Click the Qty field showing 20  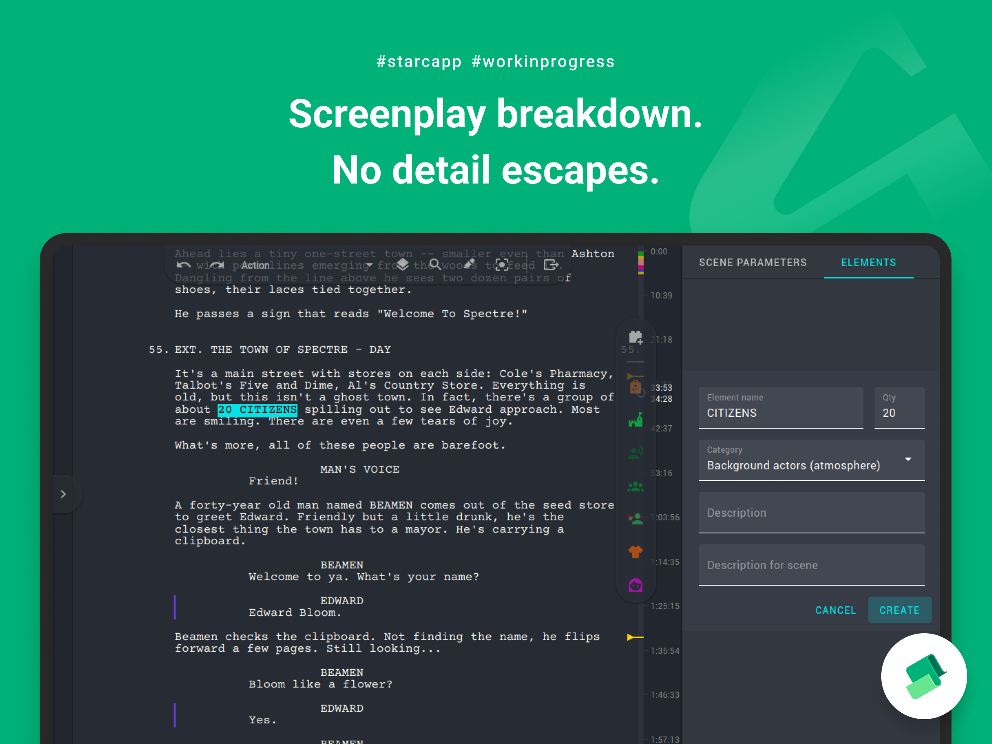tap(899, 408)
